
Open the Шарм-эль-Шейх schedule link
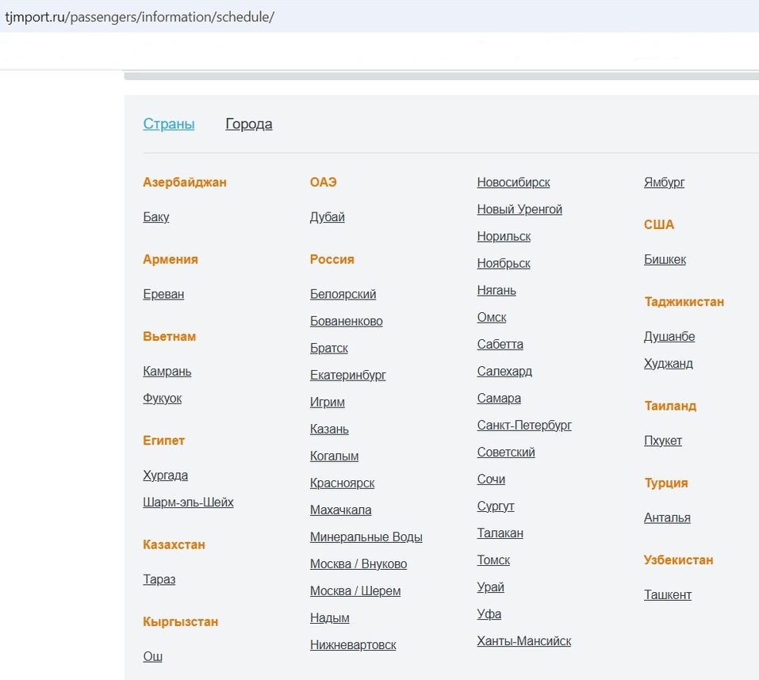(188, 502)
